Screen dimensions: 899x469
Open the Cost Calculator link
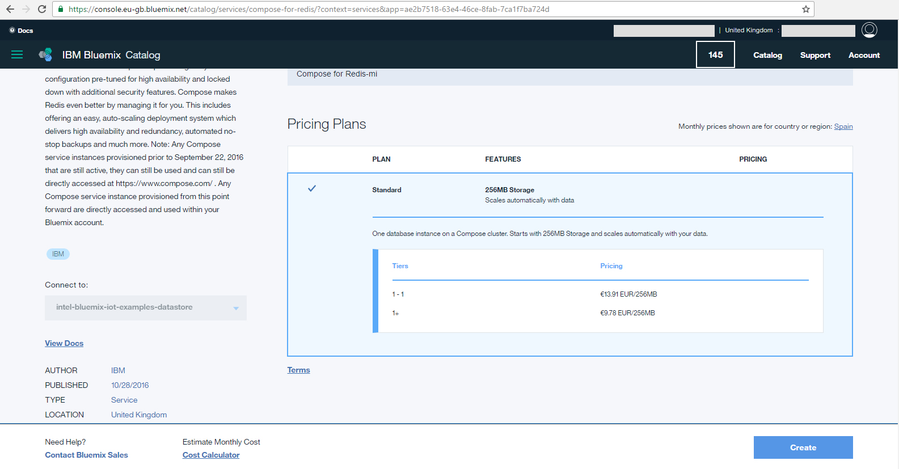point(211,455)
